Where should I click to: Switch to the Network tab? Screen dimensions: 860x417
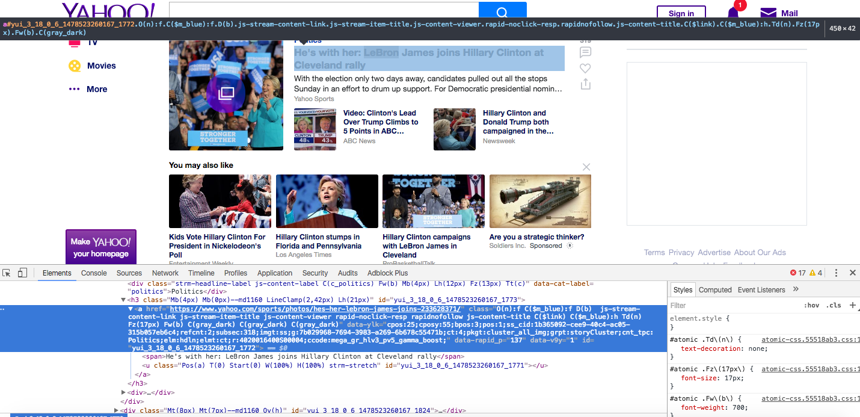point(165,273)
